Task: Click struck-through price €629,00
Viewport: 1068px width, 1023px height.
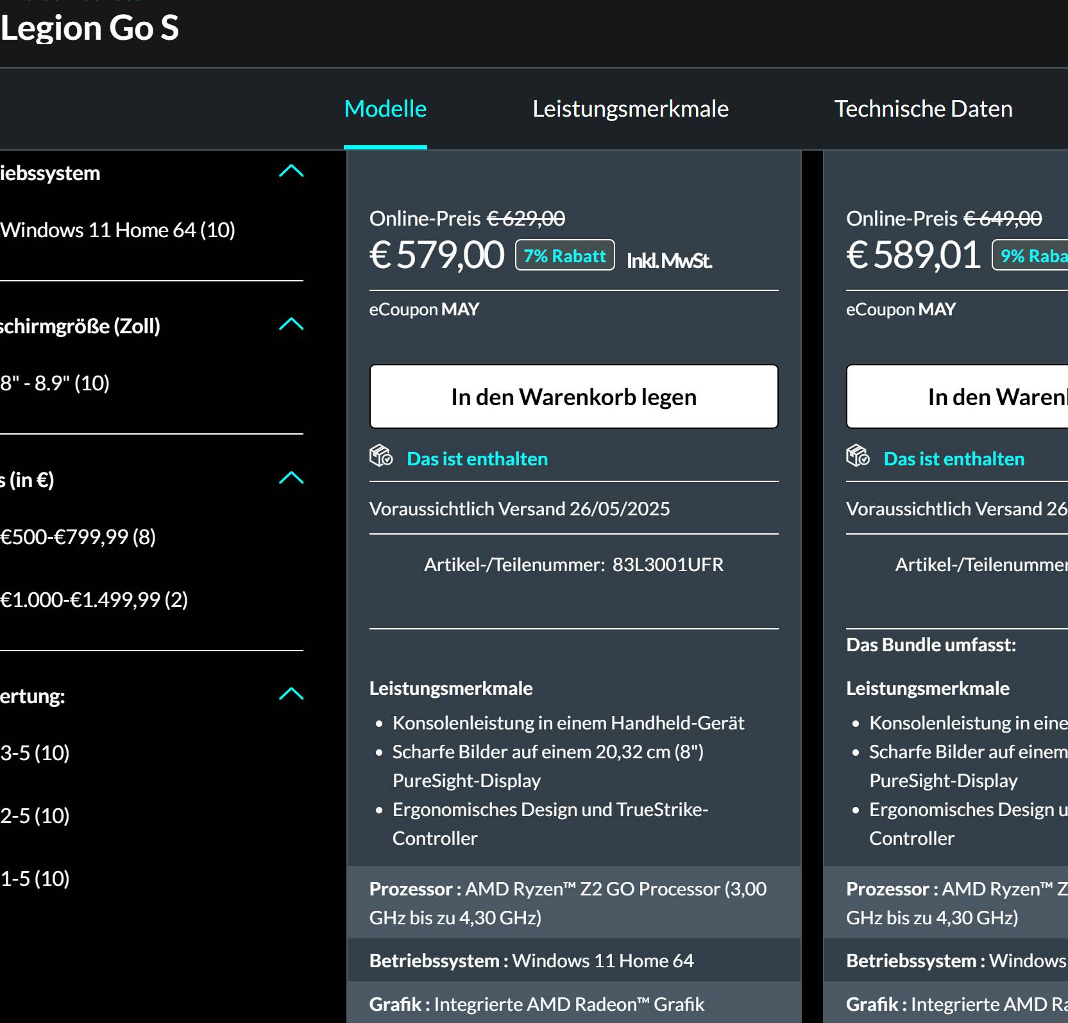Action: click(x=526, y=219)
